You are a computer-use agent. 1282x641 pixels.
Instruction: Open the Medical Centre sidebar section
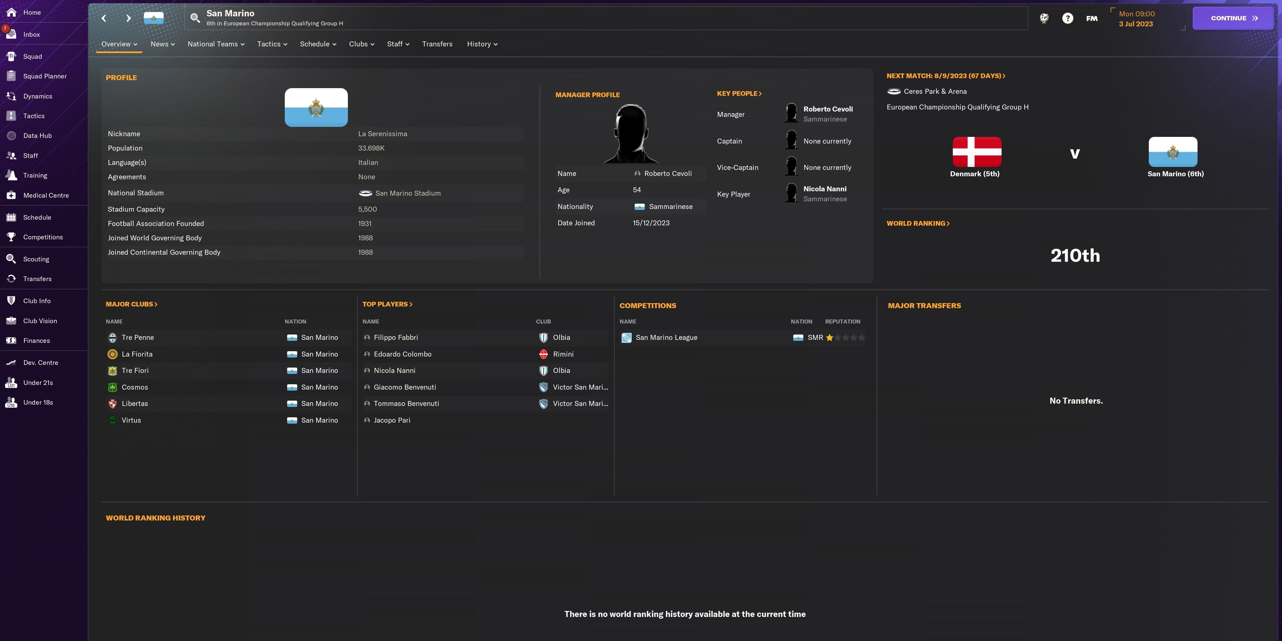(46, 195)
